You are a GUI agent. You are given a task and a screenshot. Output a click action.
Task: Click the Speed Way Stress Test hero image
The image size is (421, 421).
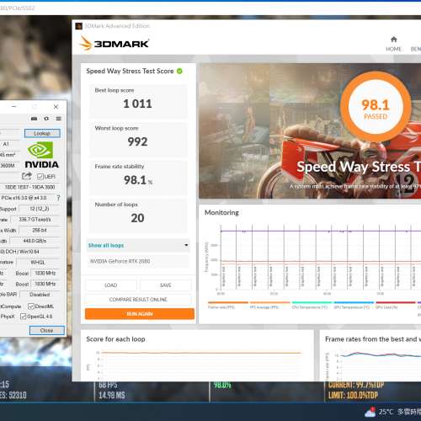tap(310, 131)
